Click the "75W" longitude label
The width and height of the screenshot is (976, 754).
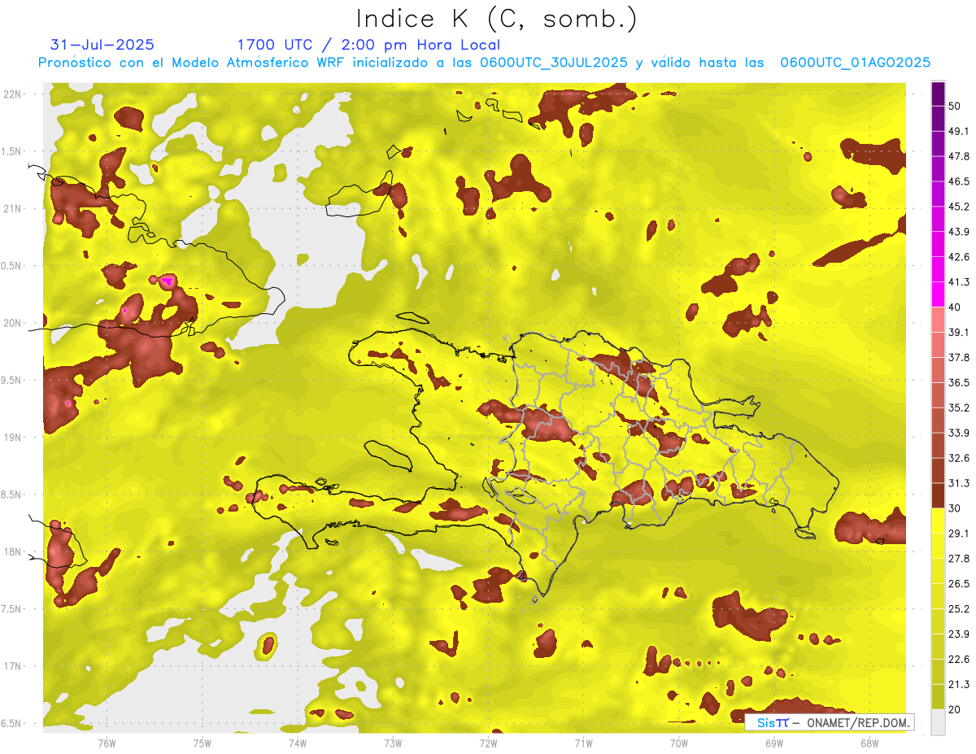pyautogui.click(x=203, y=743)
